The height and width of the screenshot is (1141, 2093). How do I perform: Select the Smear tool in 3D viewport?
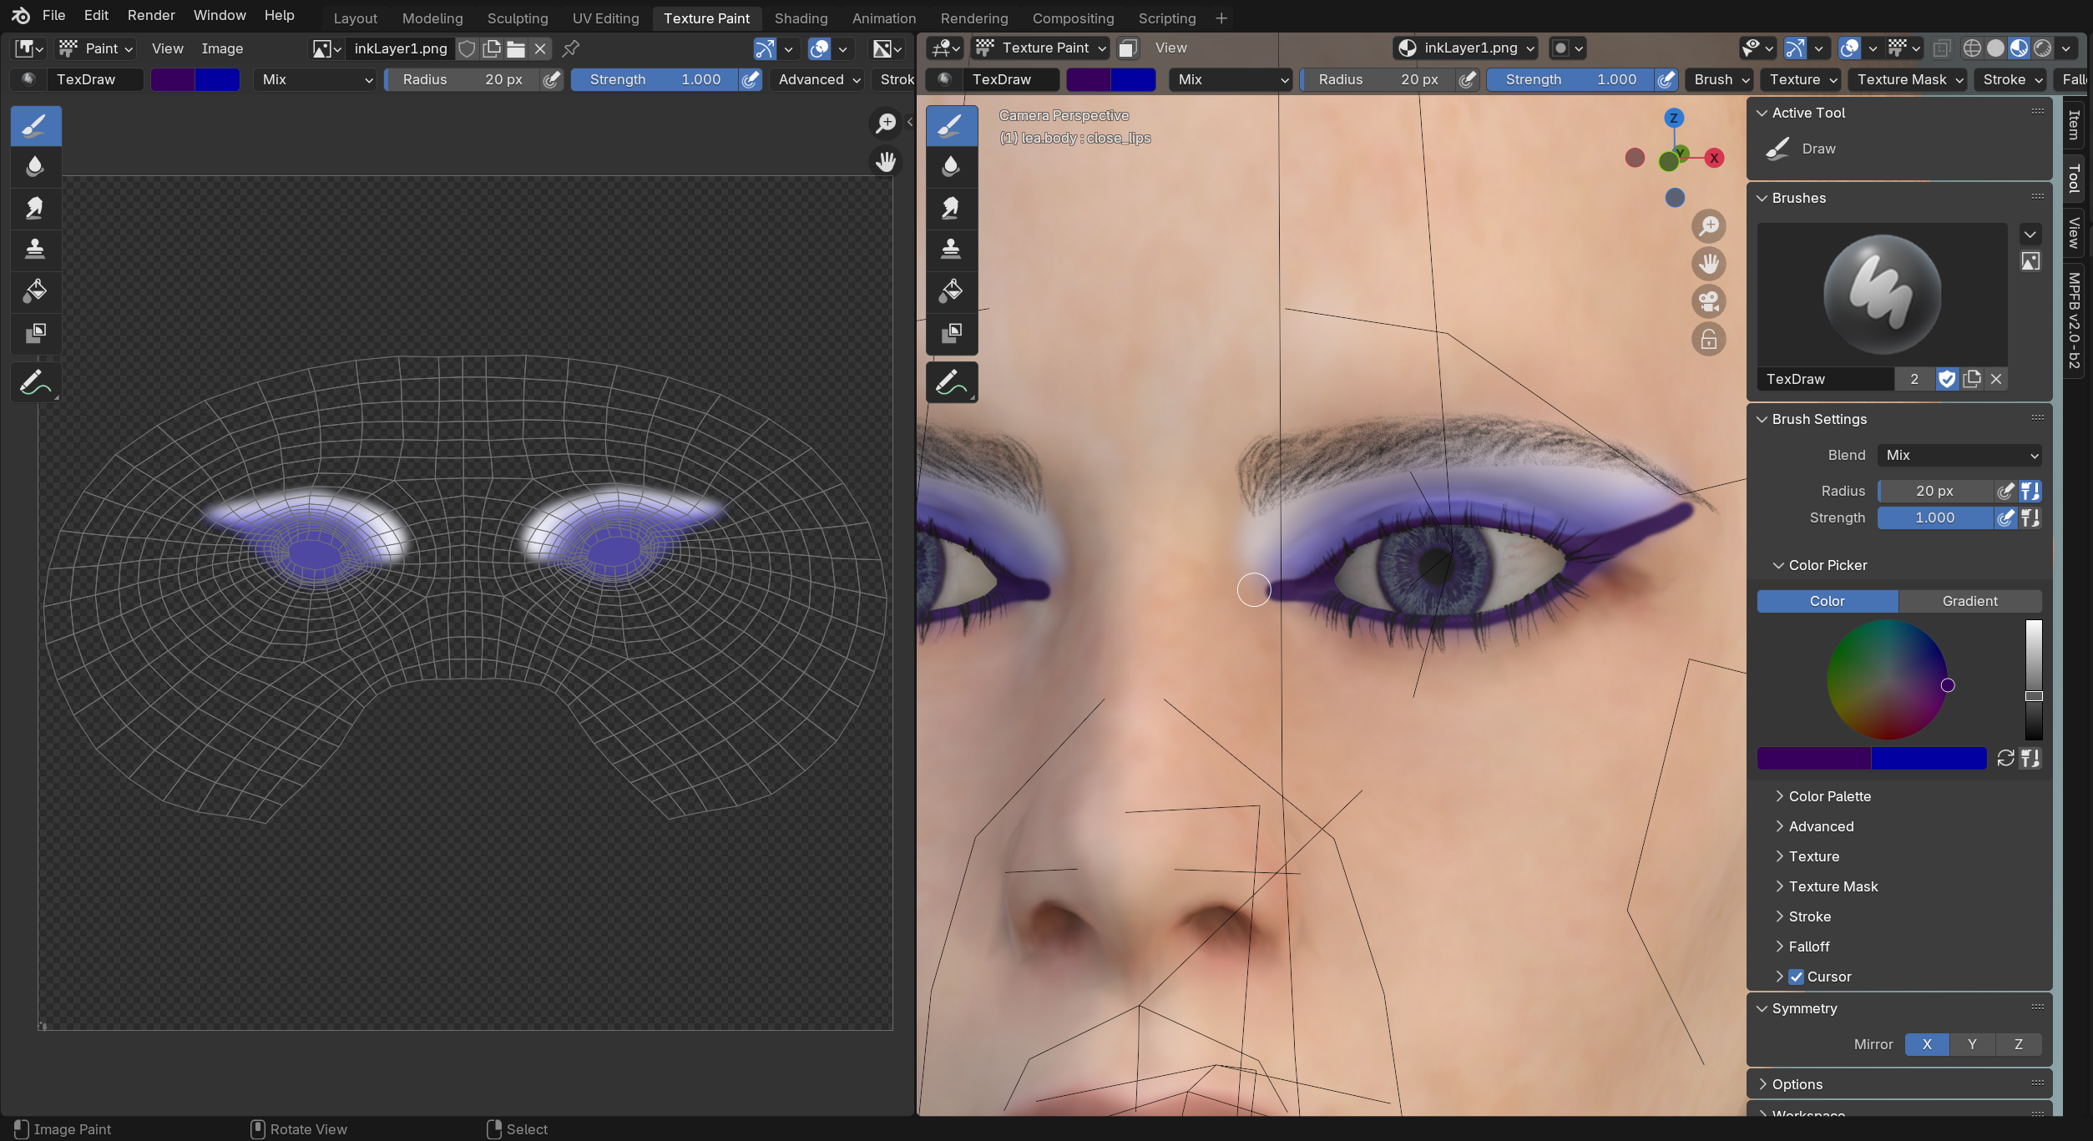[951, 208]
